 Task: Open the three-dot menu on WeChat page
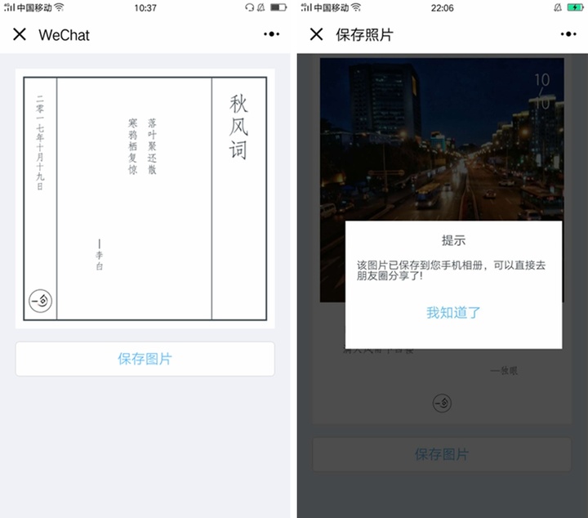(x=271, y=34)
